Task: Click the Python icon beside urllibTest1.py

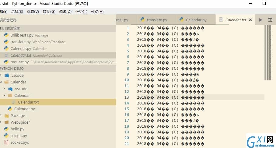Action: point(6,35)
